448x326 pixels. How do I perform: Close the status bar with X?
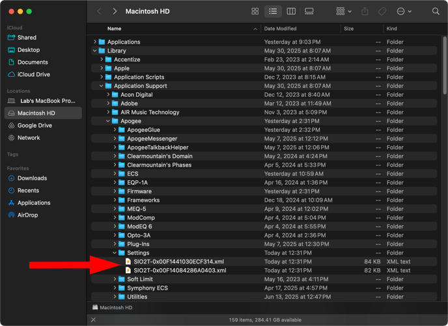coord(93,319)
